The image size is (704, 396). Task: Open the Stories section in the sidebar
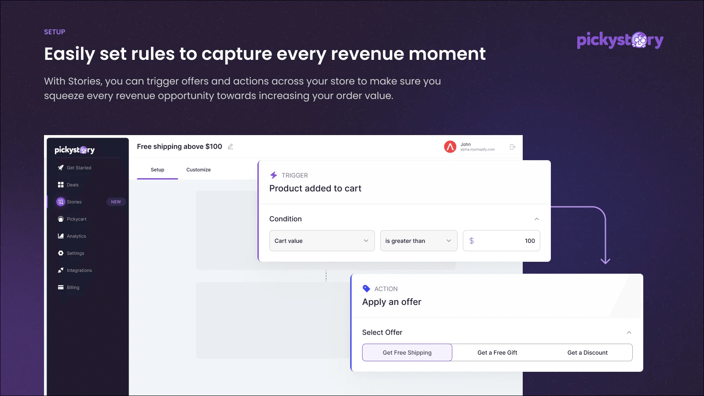74,202
